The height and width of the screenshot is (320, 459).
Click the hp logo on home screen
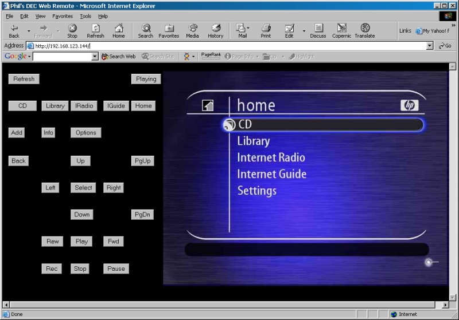(x=410, y=105)
